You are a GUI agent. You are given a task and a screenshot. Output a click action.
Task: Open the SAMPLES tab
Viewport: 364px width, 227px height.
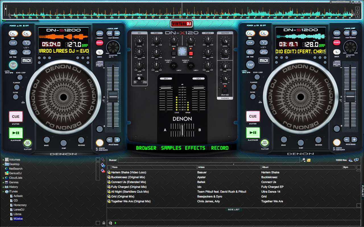[171, 148]
